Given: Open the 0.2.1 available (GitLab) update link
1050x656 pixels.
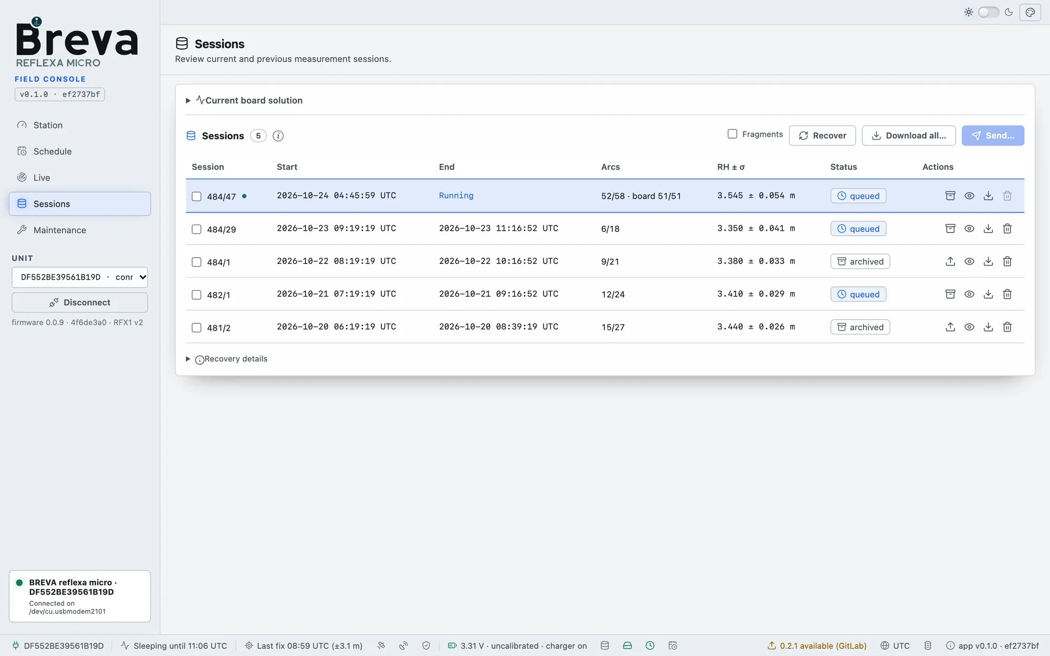Looking at the screenshot, I should pos(817,646).
